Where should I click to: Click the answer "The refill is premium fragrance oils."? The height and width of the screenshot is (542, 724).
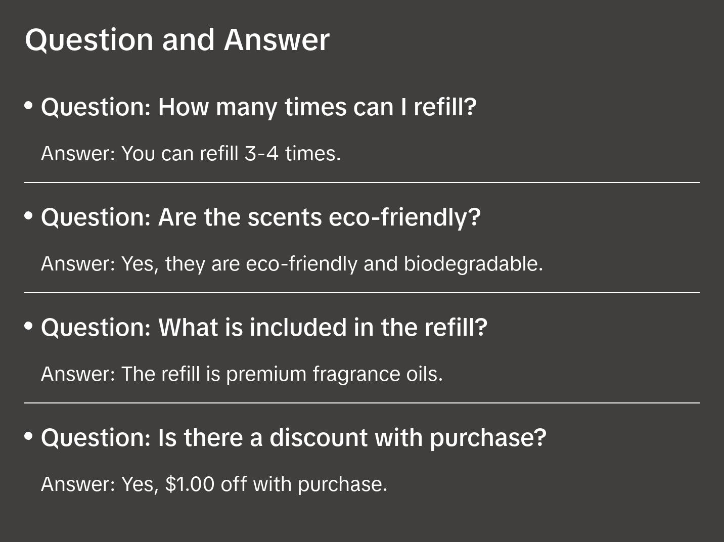coord(242,374)
